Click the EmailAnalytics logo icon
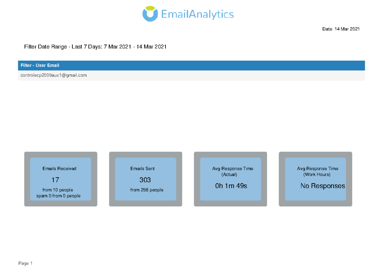Screen dimensions: 383x271 (x=149, y=13)
